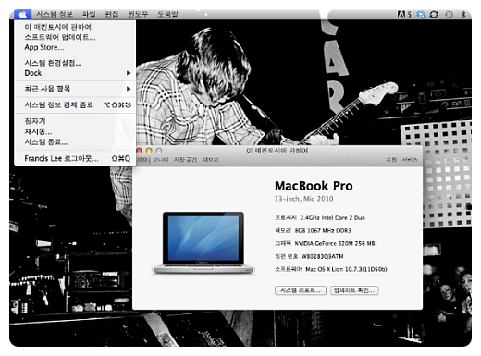Image resolution: width=481 pixels, height=356 pixels.
Task: Click the 업데이트 확인... button
Action: [354, 290]
